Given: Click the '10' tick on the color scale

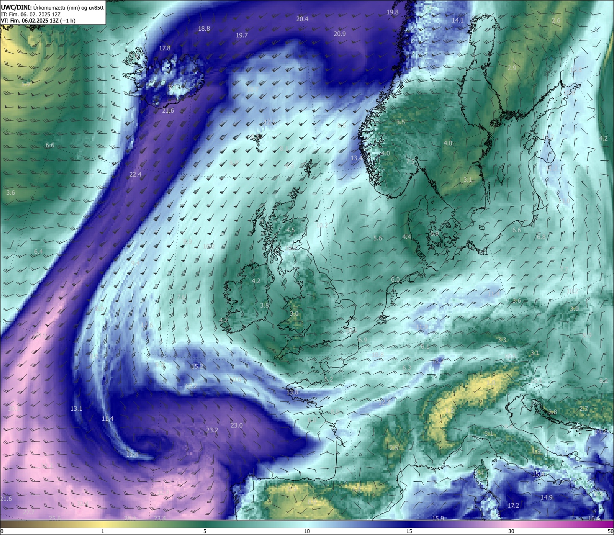Looking at the screenshot, I should tap(307, 531).
